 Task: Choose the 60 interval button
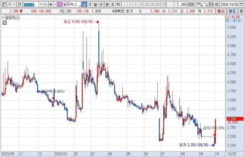[x=158, y=4]
